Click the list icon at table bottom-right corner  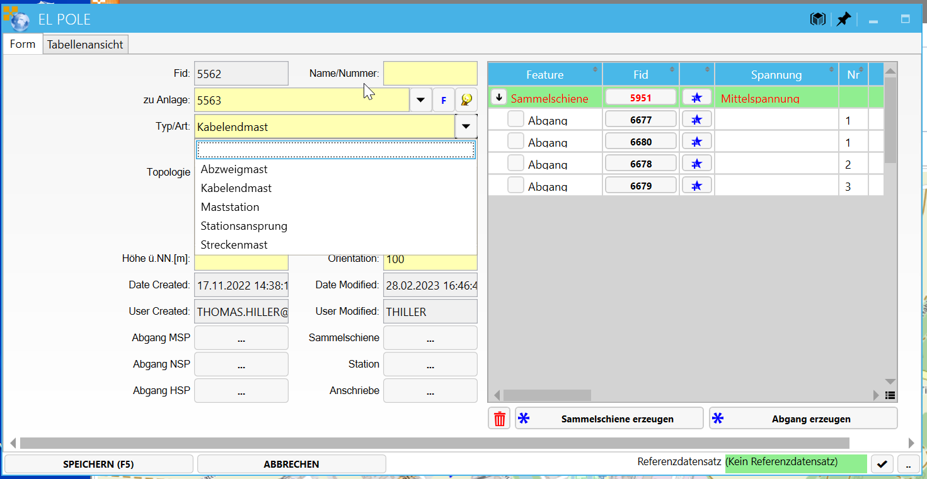pos(890,395)
